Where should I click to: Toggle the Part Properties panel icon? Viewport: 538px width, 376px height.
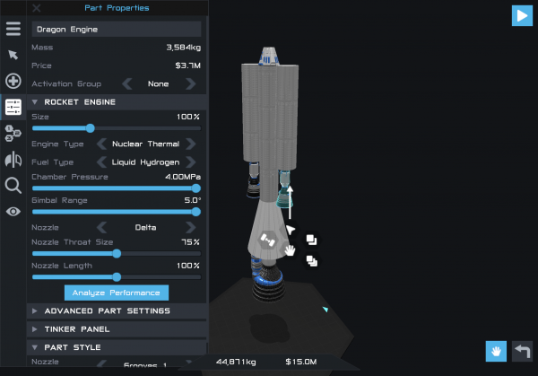click(x=13, y=108)
